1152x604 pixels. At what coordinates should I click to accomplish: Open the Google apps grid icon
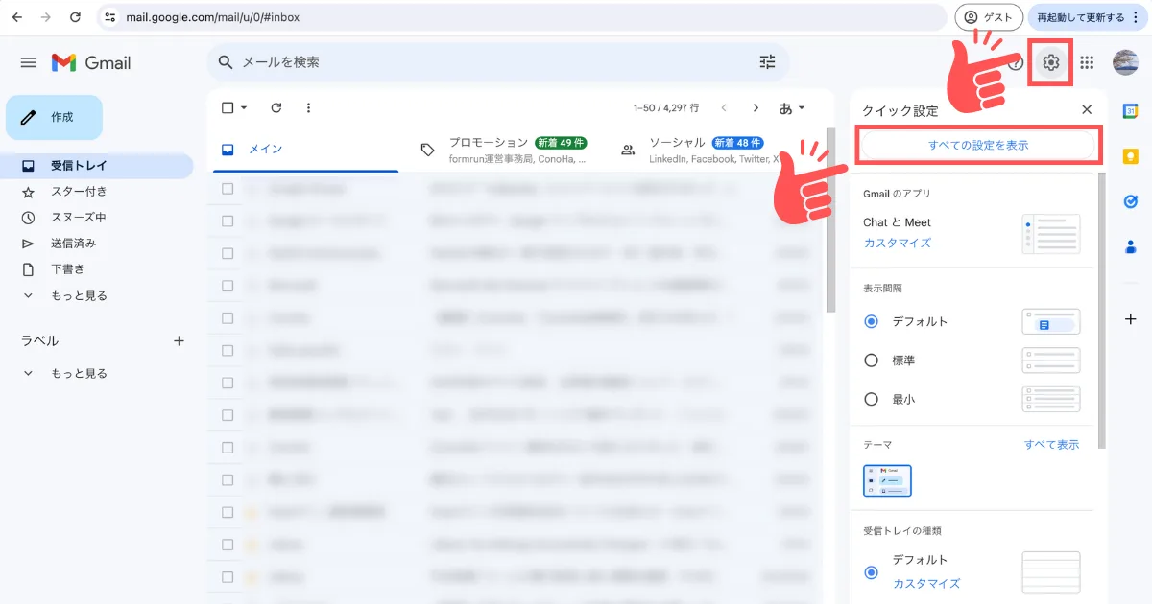[x=1087, y=62]
